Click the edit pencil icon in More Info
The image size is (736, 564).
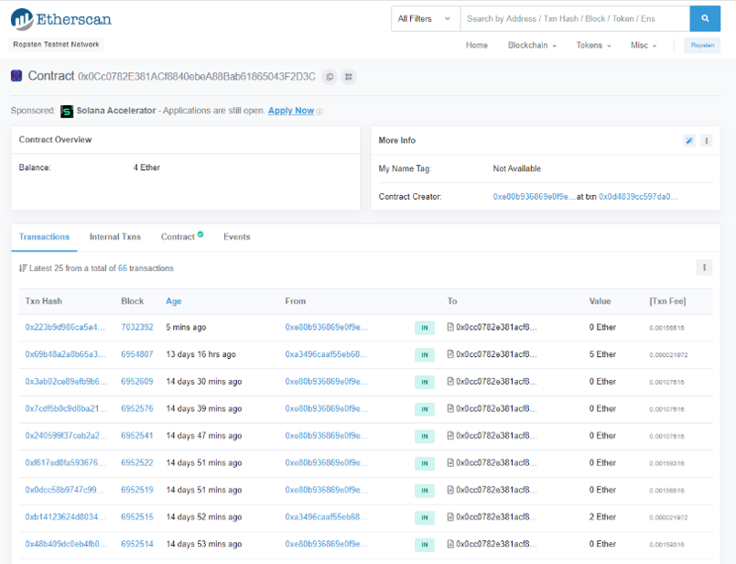[689, 140]
